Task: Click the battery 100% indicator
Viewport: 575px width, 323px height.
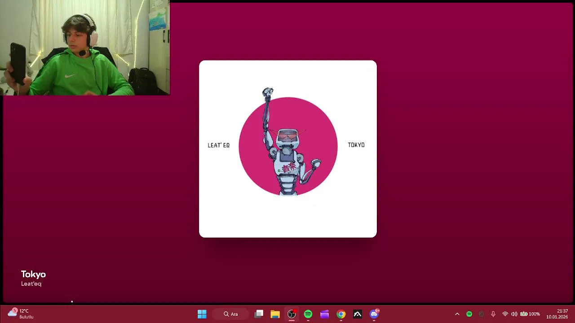Action: pos(530,314)
